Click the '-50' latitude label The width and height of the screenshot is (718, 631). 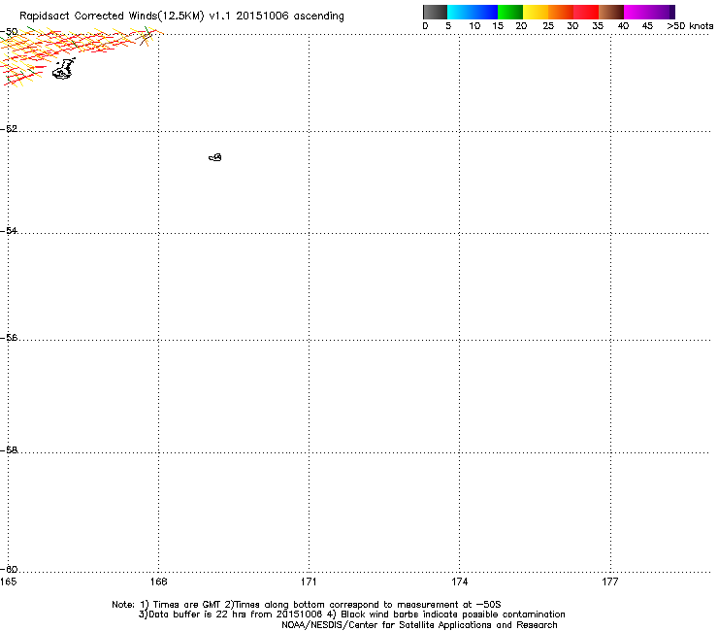9,32
